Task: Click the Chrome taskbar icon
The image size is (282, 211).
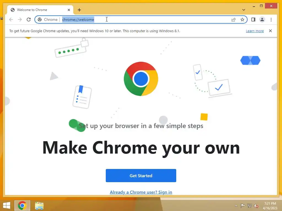Action: 22,206
